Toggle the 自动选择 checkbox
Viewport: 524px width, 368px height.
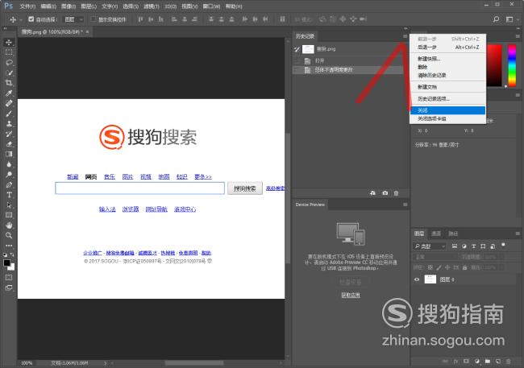click(31, 19)
